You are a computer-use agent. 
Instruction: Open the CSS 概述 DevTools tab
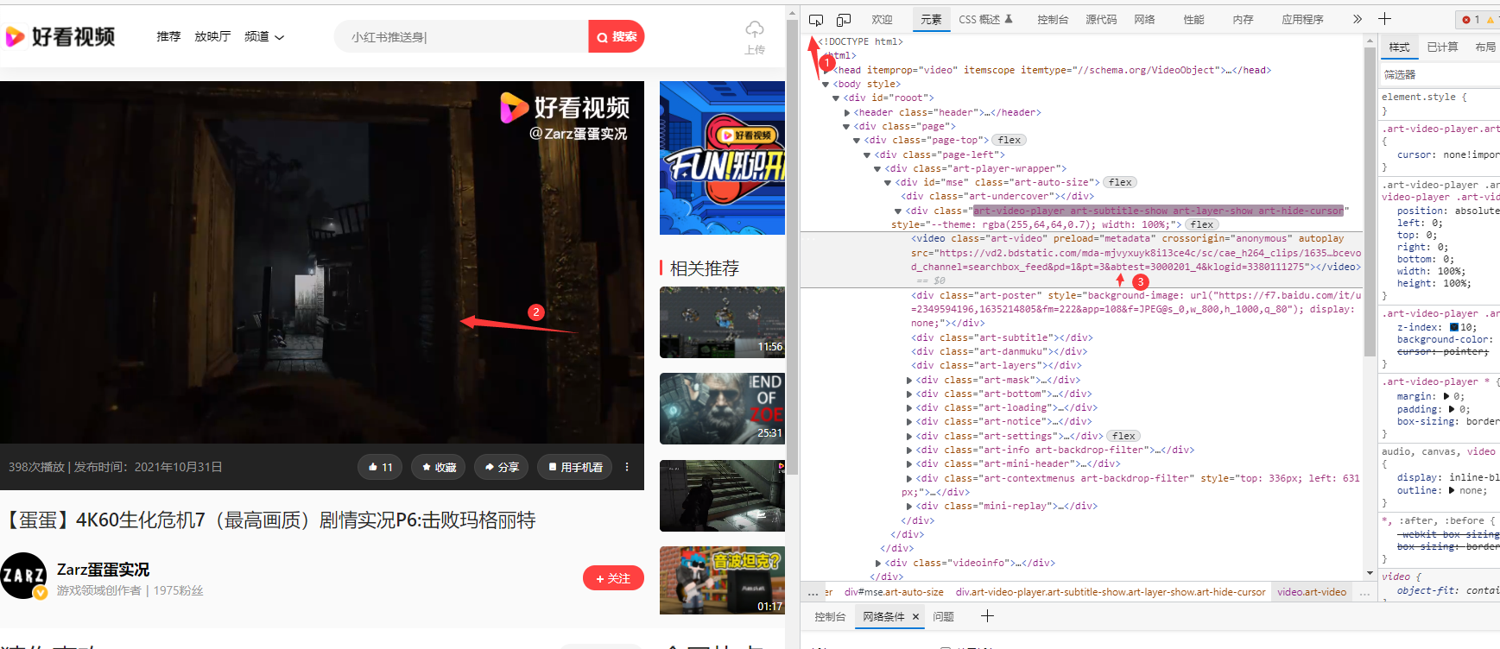(x=985, y=20)
